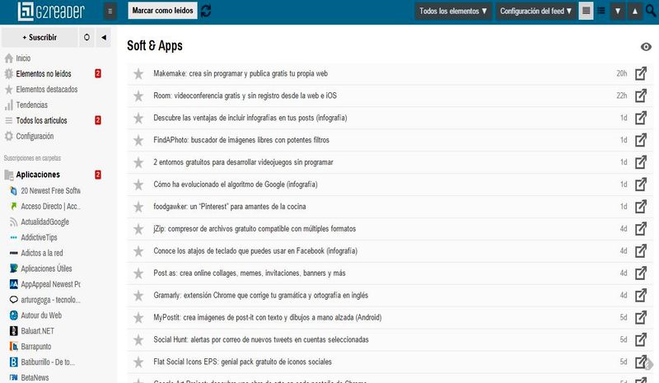Read MyPostit post-it article title

point(267,318)
